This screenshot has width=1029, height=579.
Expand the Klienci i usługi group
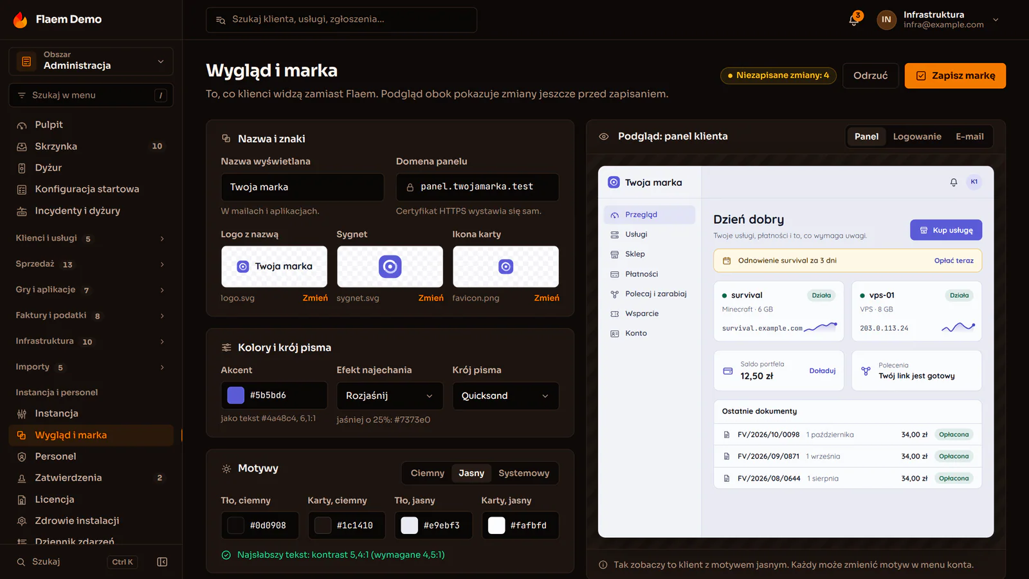(x=91, y=239)
